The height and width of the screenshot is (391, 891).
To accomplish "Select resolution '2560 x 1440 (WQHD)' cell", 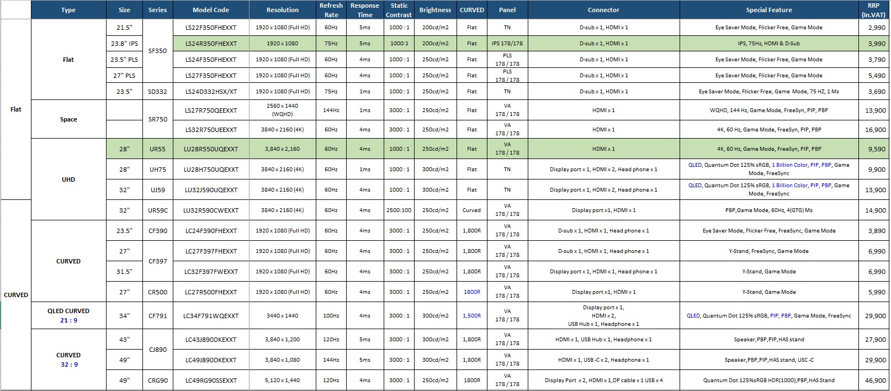I will pyautogui.click(x=283, y=110).
